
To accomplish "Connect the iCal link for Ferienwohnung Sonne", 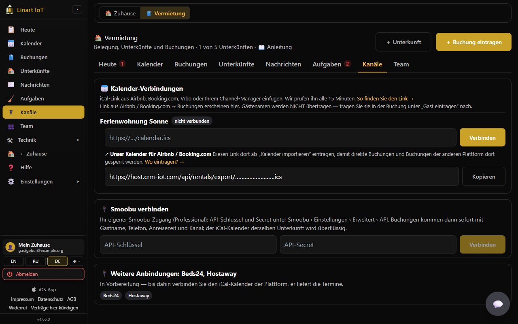I will (x=482, y=138).
